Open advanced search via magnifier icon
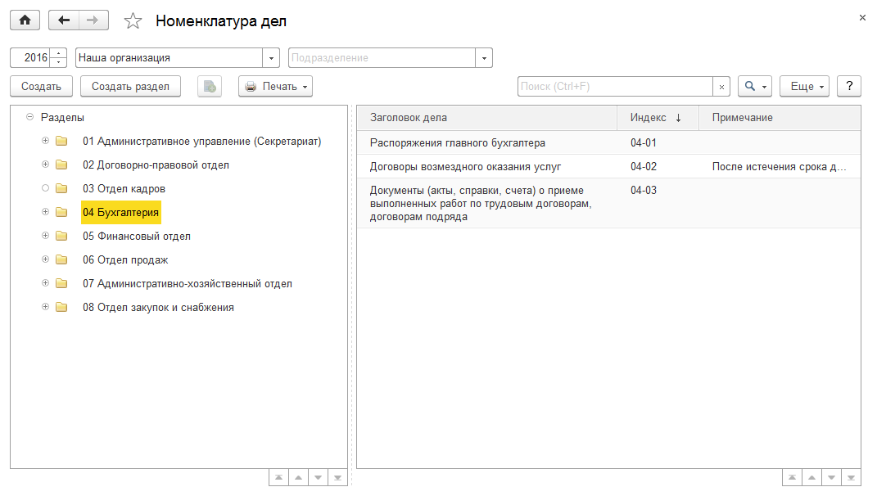Screen dimensions: 877x496 tap(749, 86)
